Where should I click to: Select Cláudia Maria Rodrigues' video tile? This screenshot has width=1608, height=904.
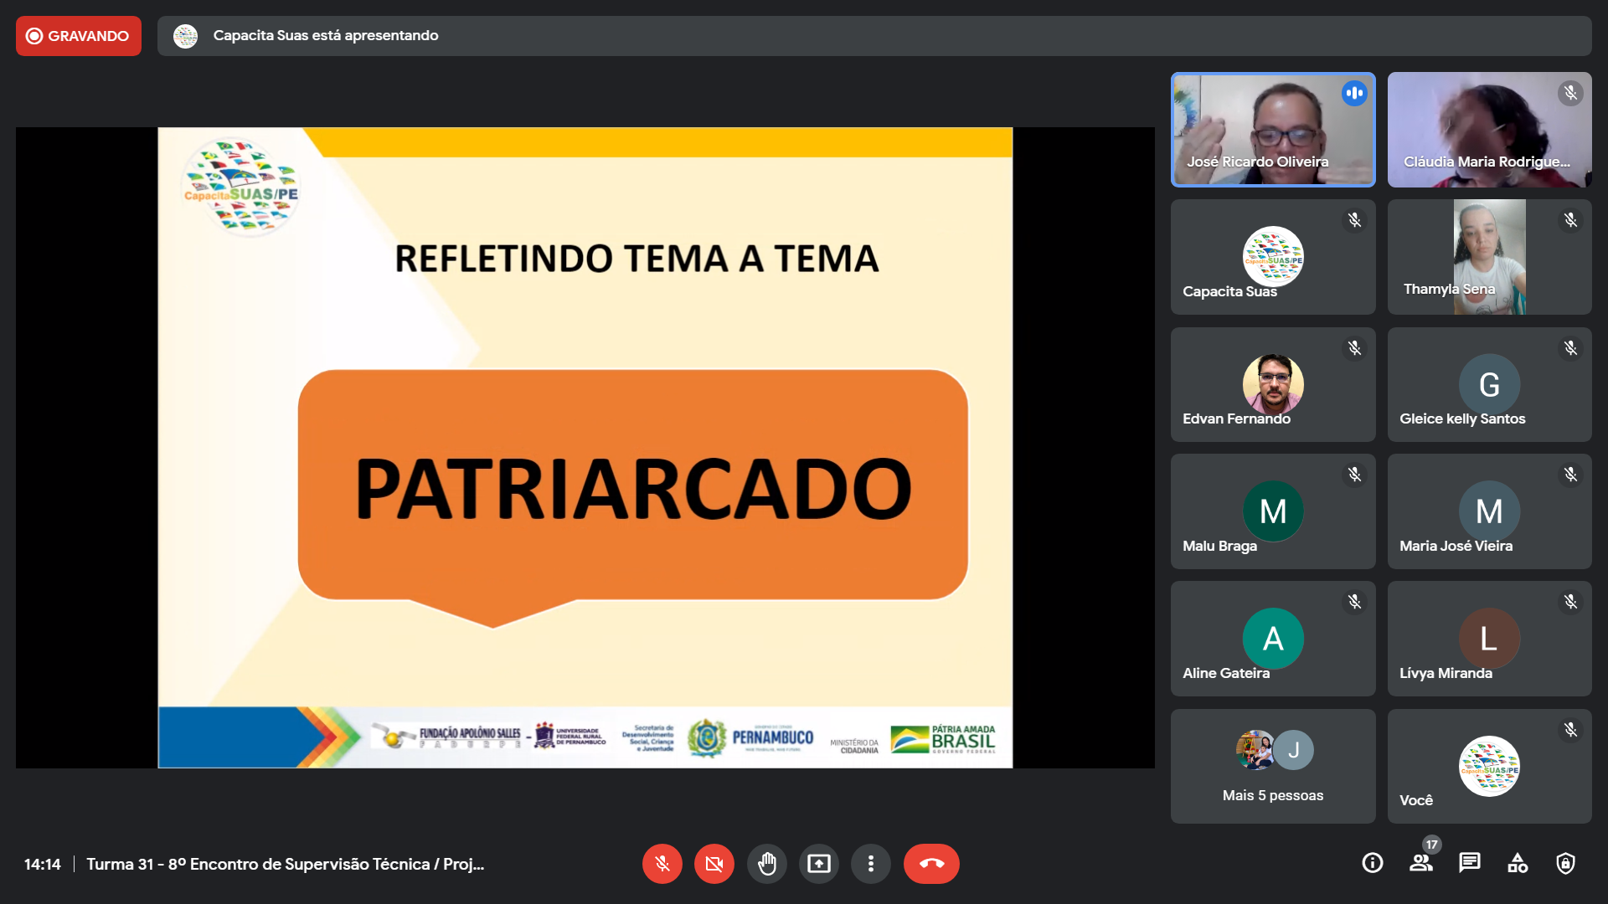(1488, 130)
